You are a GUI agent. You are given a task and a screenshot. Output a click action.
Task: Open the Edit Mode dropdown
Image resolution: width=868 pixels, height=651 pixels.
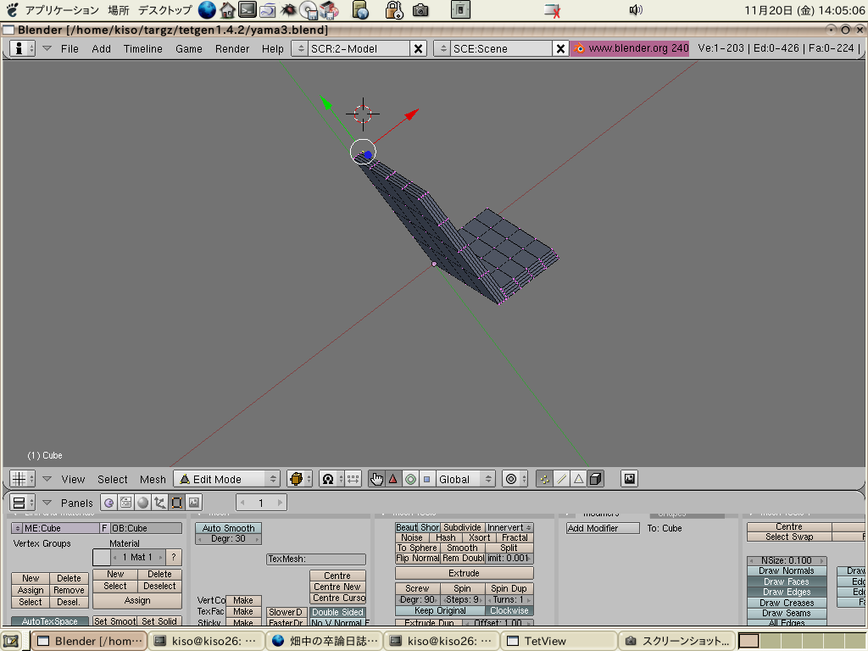(226, 479)
